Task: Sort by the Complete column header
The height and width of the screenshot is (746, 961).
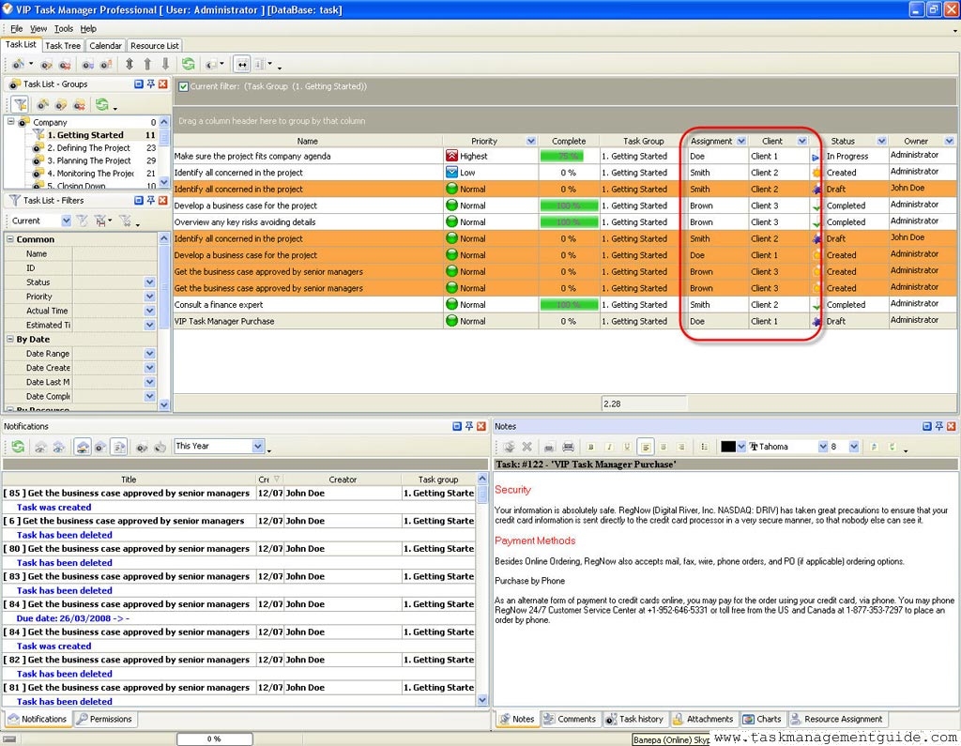Action: (568, 141)
